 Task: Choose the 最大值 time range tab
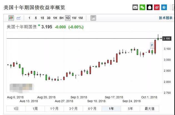coord(149,109)
